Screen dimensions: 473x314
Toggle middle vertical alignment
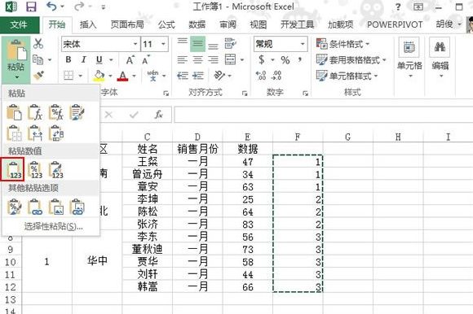point(197,44)
